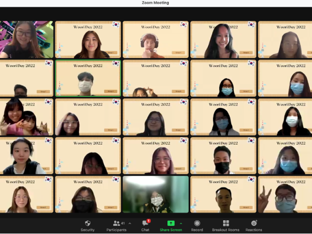Expand the Share Screen options caret
Image resolution: width=312 pixels, height=234 pixels.
pos(181,223)
